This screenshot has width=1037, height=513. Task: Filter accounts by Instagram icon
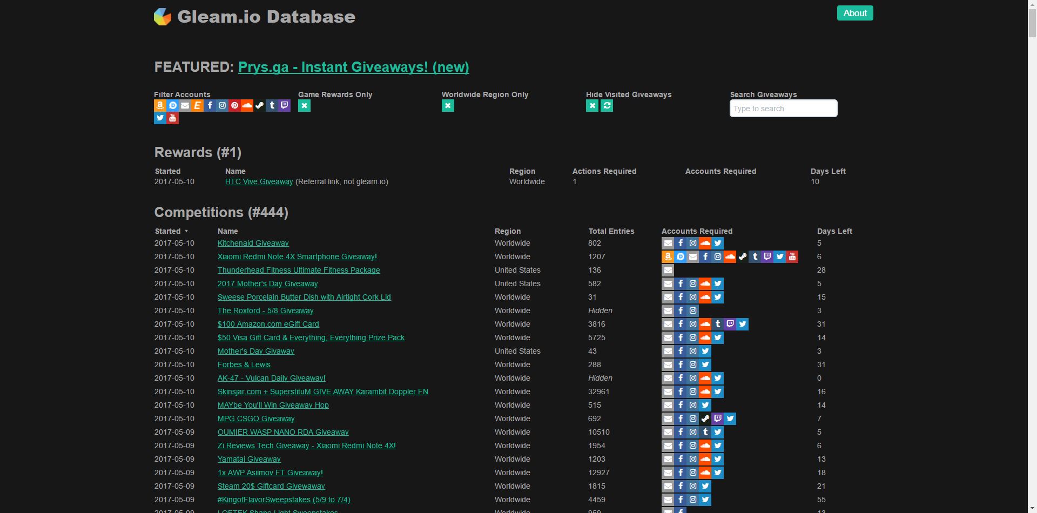click(222, 106)
